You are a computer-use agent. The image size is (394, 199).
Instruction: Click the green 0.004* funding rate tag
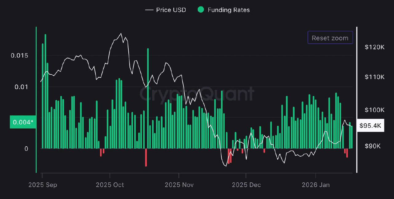(x=23, y=122)
